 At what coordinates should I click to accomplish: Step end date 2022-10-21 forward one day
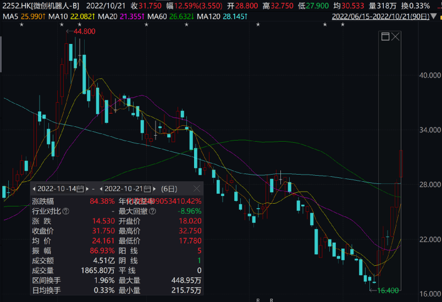pyautogui.click(x=155, y=188)
